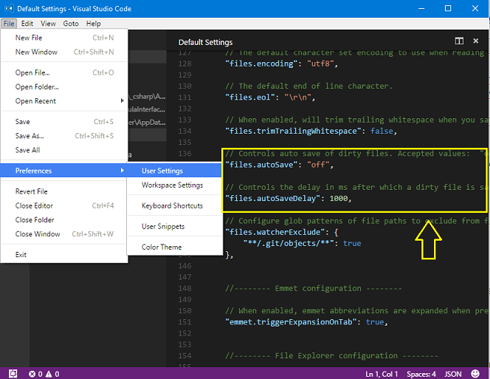
Task: Click line number 150 in the gutter
Action: [x=184, y=311]
